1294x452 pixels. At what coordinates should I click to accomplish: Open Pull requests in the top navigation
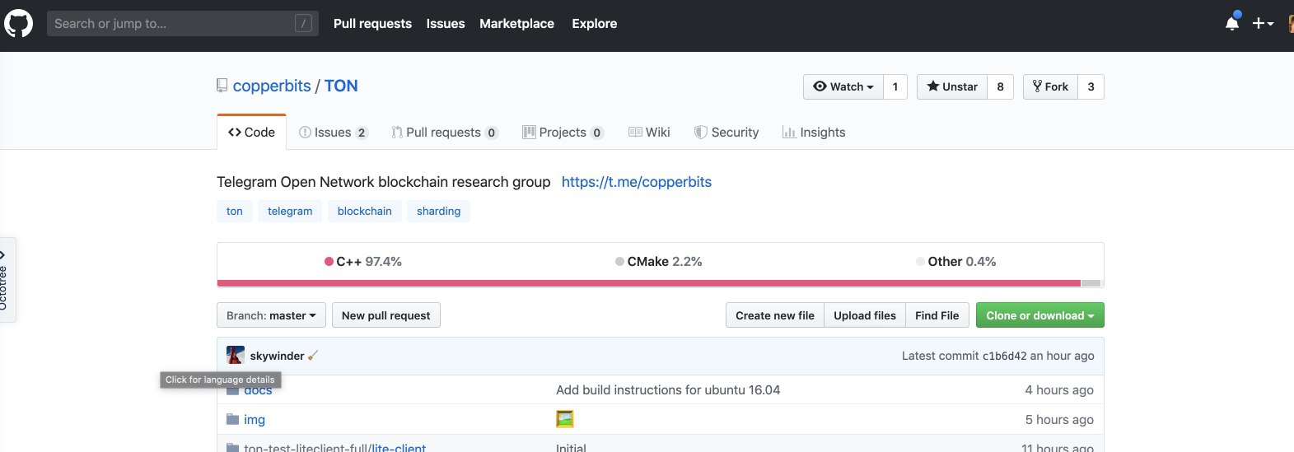pos(372,24)
